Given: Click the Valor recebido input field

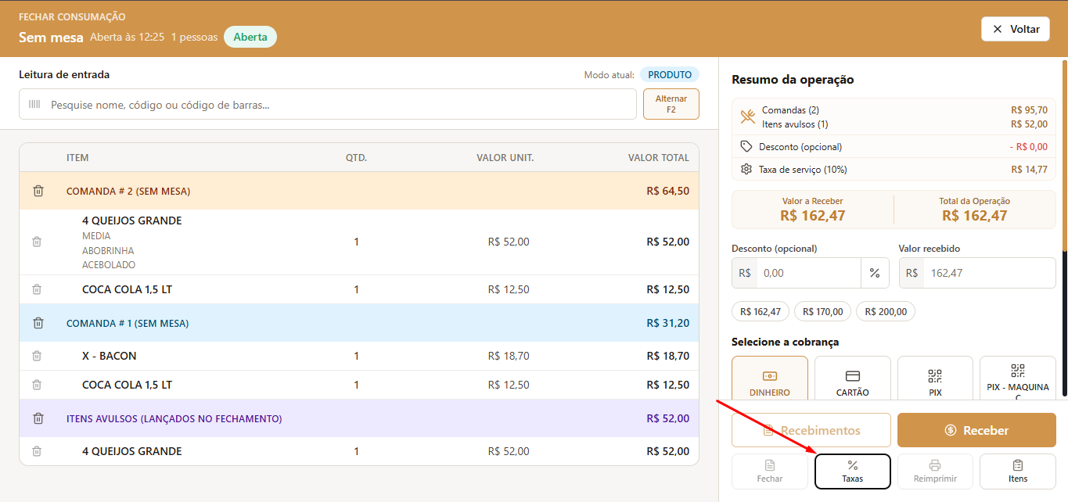Looking at the screenshot, I should click(977, 273).
